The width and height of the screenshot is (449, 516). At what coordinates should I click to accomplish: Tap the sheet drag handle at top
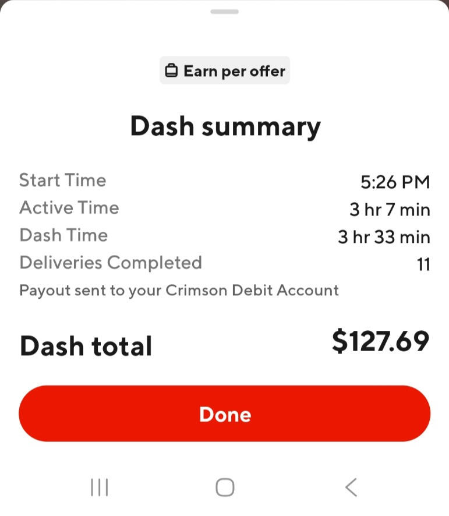pyautogui.click(x=225, y=12)
